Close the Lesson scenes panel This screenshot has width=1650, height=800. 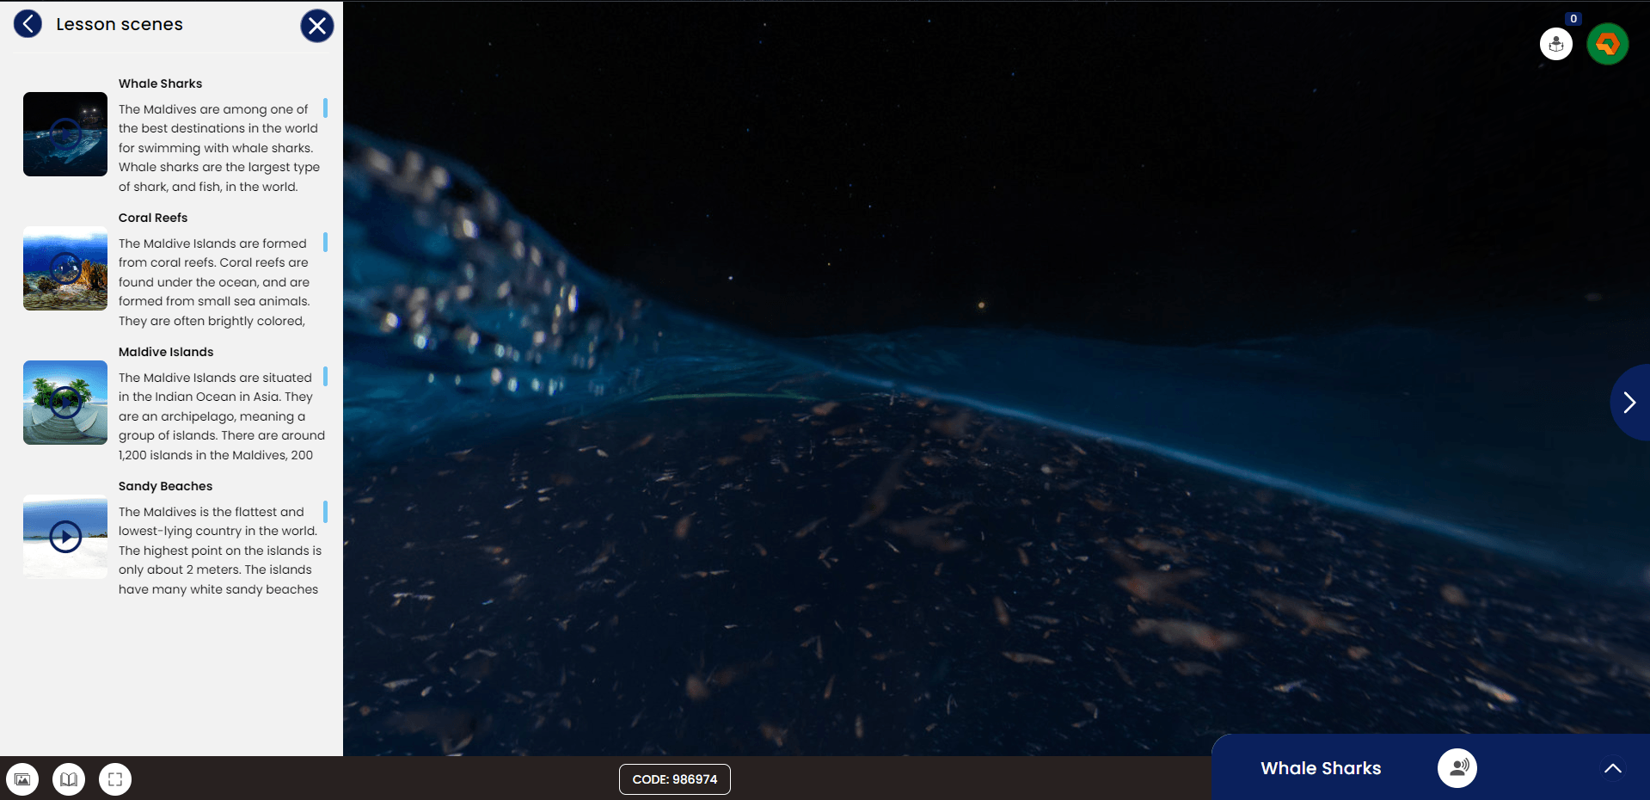click(x=316, y=26)
